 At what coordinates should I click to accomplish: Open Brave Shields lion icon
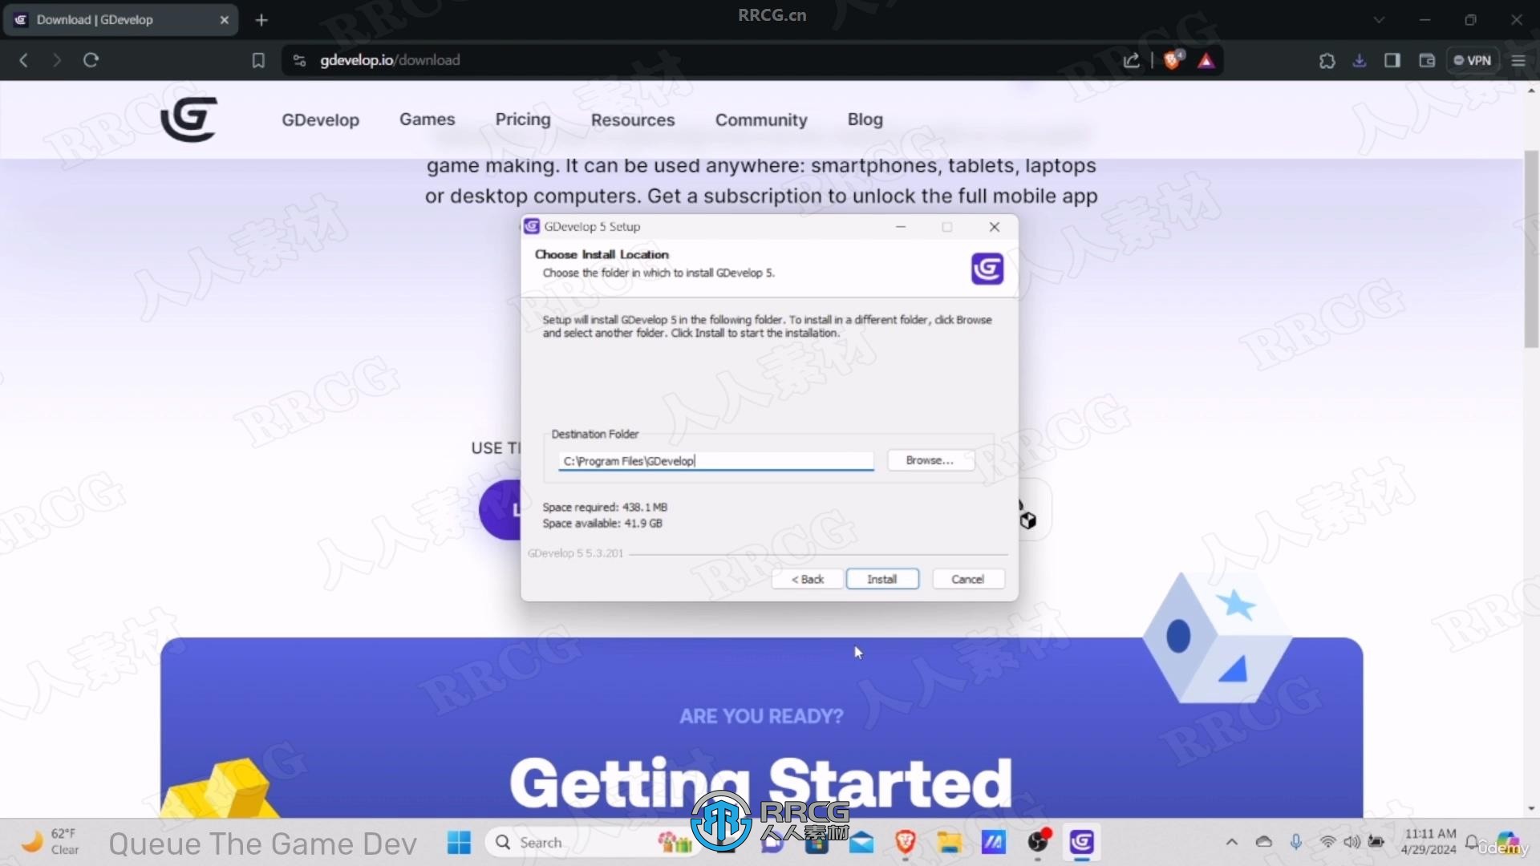pos(1173,60)
